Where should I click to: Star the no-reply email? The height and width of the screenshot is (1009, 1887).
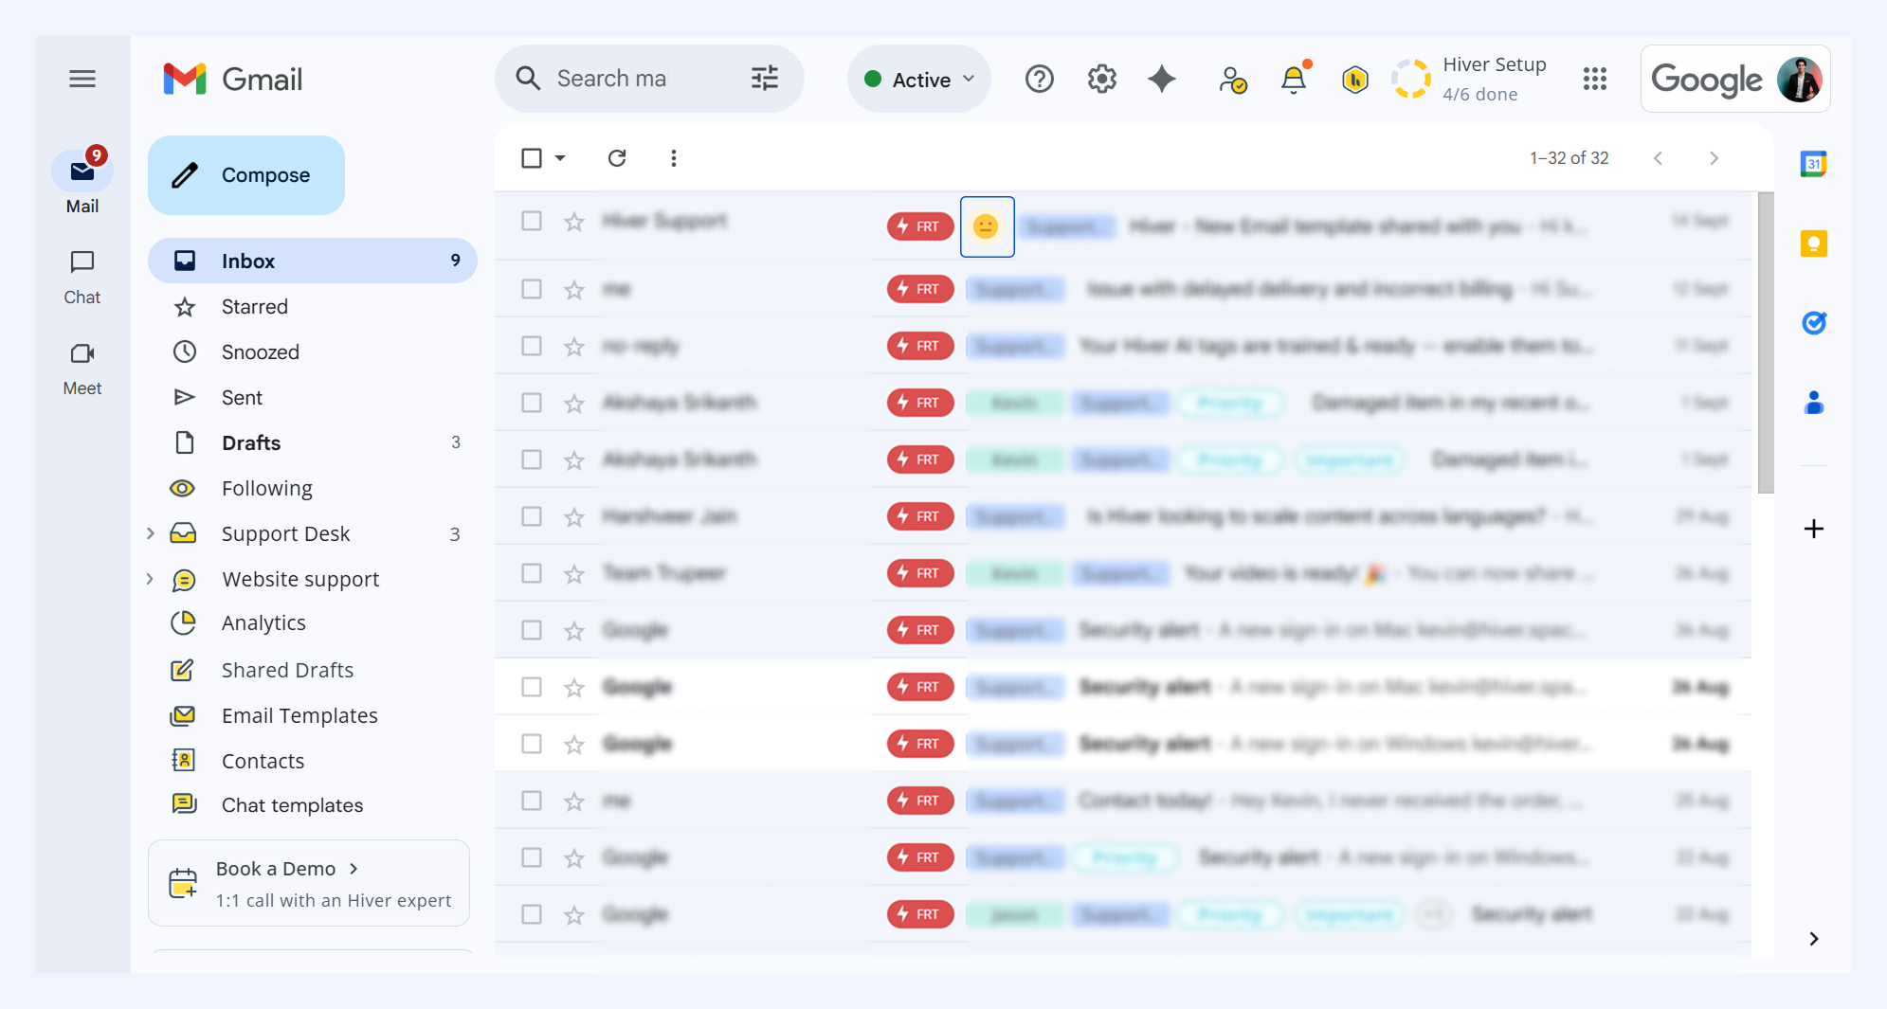coord(574,347)
